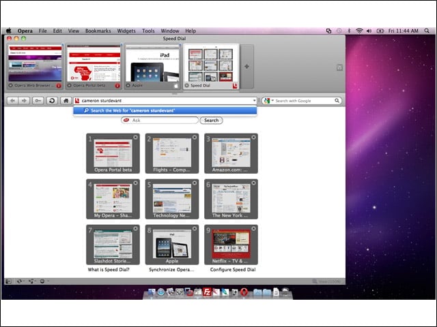Open Wi-Fi status menu icon

(359, 31)
